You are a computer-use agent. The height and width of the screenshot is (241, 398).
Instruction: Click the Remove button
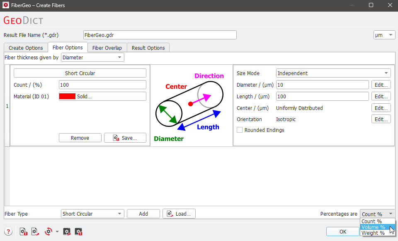point(80,137)
